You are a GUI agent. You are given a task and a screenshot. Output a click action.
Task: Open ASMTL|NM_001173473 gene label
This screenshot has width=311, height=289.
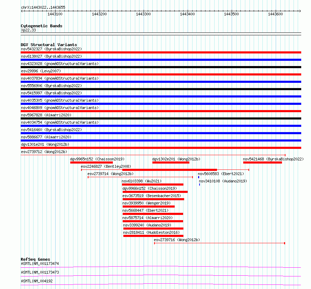click(x=40, y=272)
